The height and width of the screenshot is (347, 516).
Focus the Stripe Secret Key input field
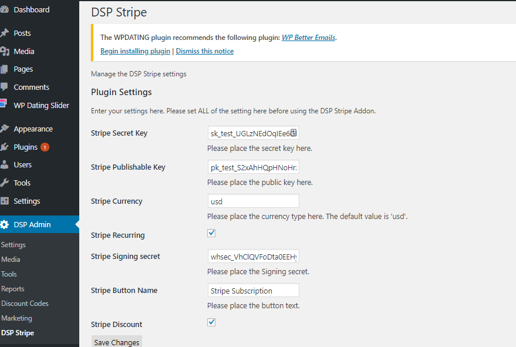[x=254, y=133]
